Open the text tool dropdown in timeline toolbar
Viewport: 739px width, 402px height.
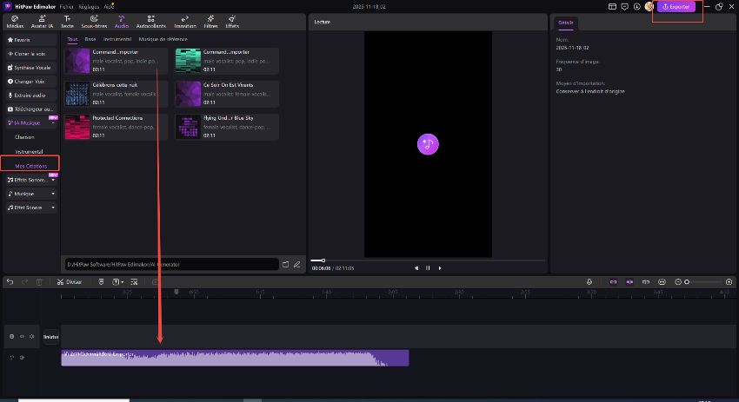pyautogui.click(x=118, y=282)
